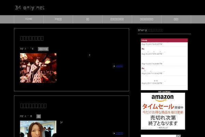The height and width of the screenshot is (137, 205).
Task: Open feed entry dated Aug 15, 2017 9:25:25 PM
Action: 164,44
